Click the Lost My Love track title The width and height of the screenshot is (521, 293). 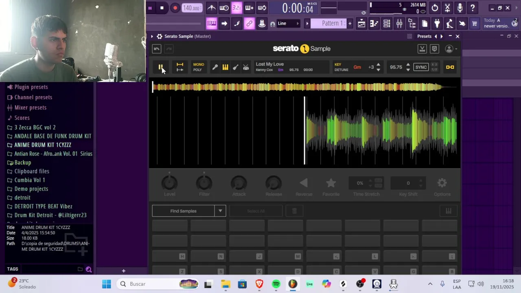point(269,64)
